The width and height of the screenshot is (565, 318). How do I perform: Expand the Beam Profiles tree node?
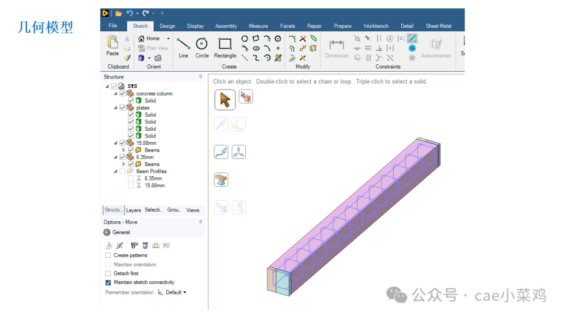pyautogui.click(x=115, y=171)
